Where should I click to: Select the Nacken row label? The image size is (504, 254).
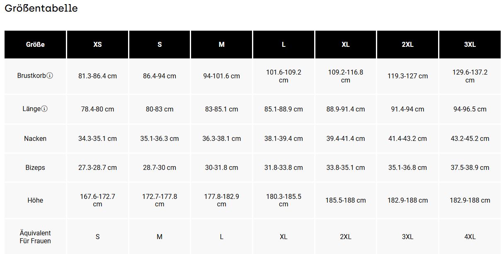click(x=35, y=139)
